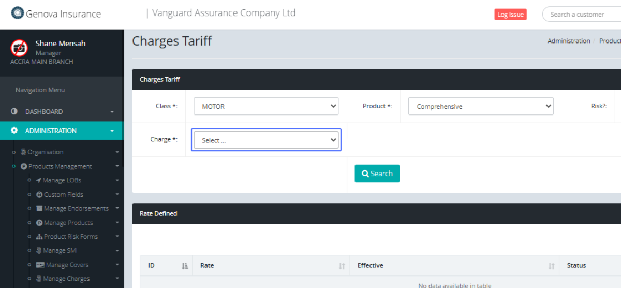Image resolution: width=621 pixels, height=288 pixels.
Task: Open the Products Management menu item
Action: pos(60,166)
